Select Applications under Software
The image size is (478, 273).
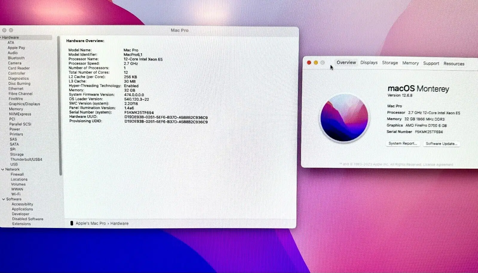(x=22, y=209)
